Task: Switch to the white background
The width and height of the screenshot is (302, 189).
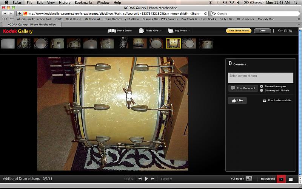Action: [291, 179]
